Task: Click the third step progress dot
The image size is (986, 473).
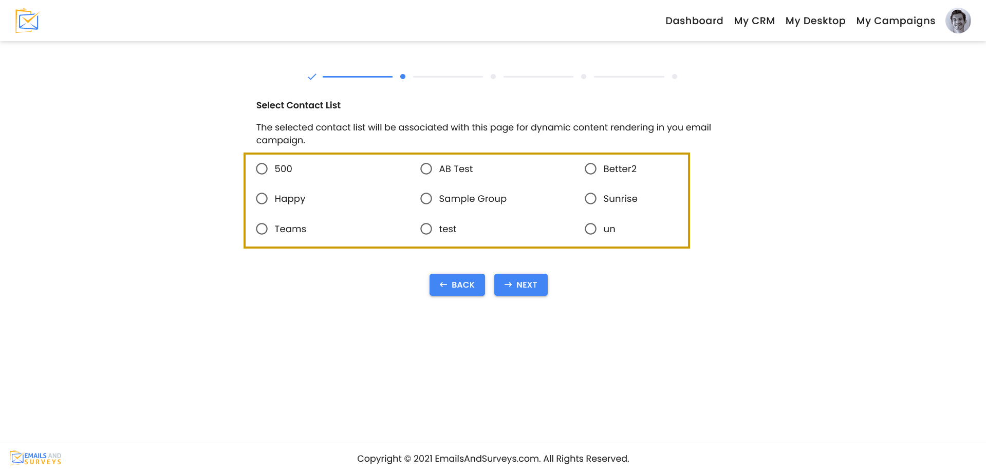Action: pos(493,76)
